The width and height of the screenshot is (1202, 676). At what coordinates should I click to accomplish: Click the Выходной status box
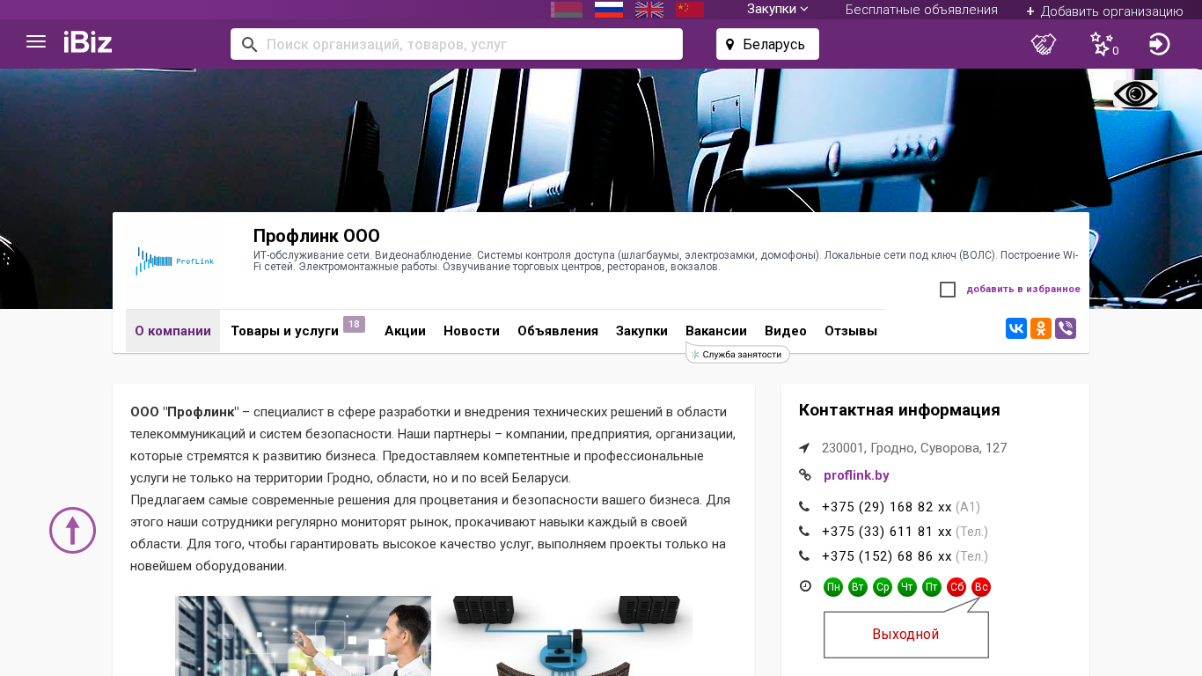click(x=906, y=635)
